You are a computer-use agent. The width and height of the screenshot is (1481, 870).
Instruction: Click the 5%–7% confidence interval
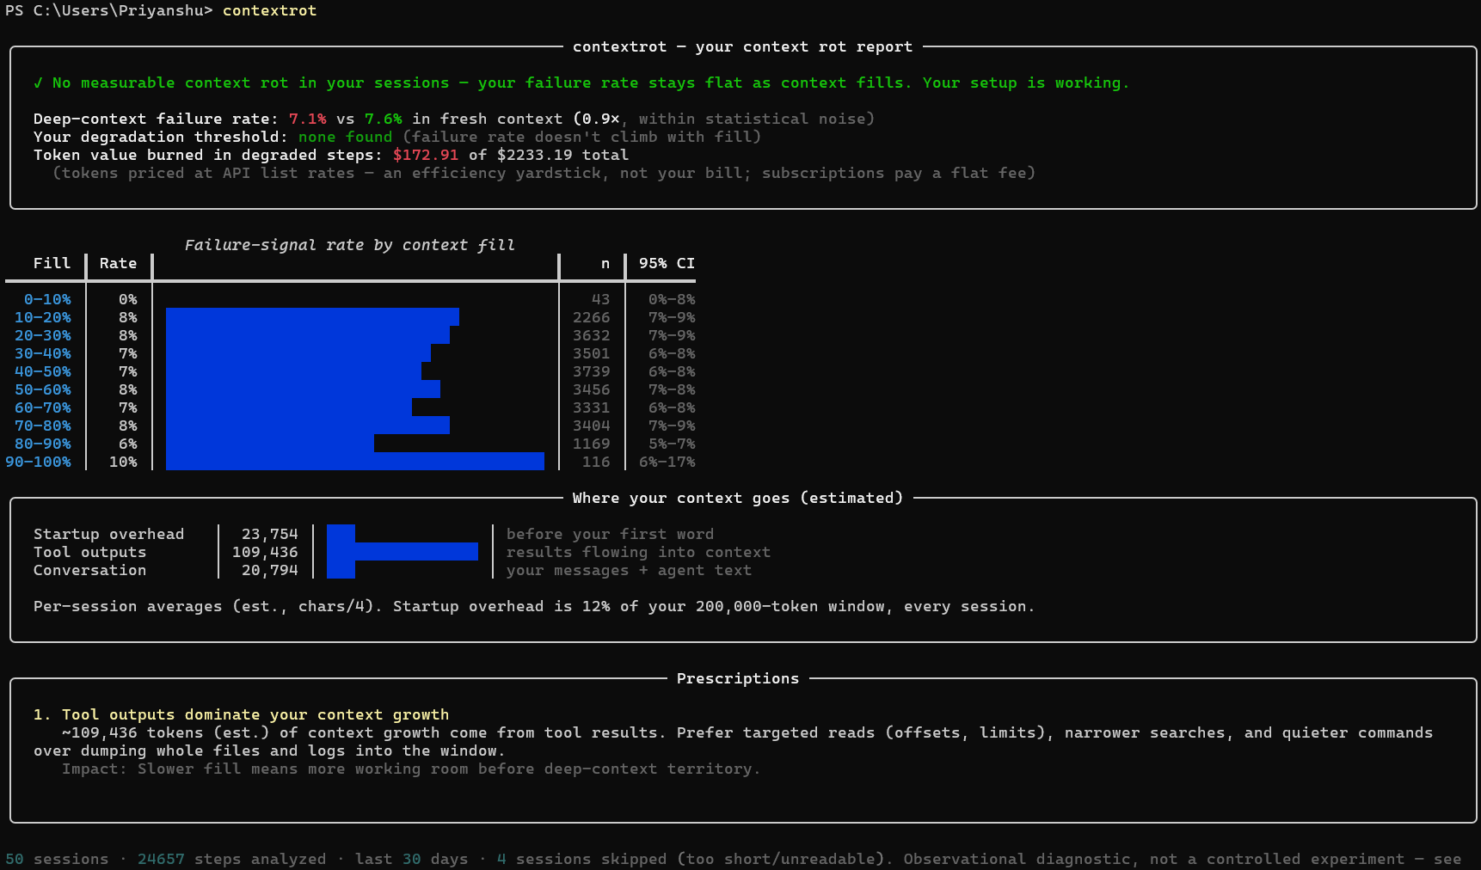click(x=672, y=444)
